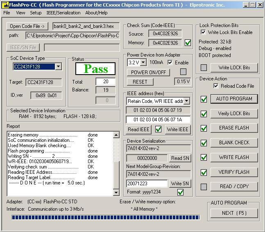The image size is (265, 232).
Task: Click the WRITE FLASH button
Action: click(234, 157)
